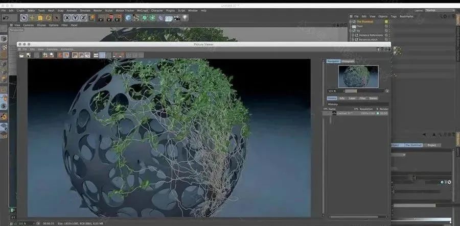460x226 pixels.
Task: Click Render to Picture Viewer icon
Action: 109,18
